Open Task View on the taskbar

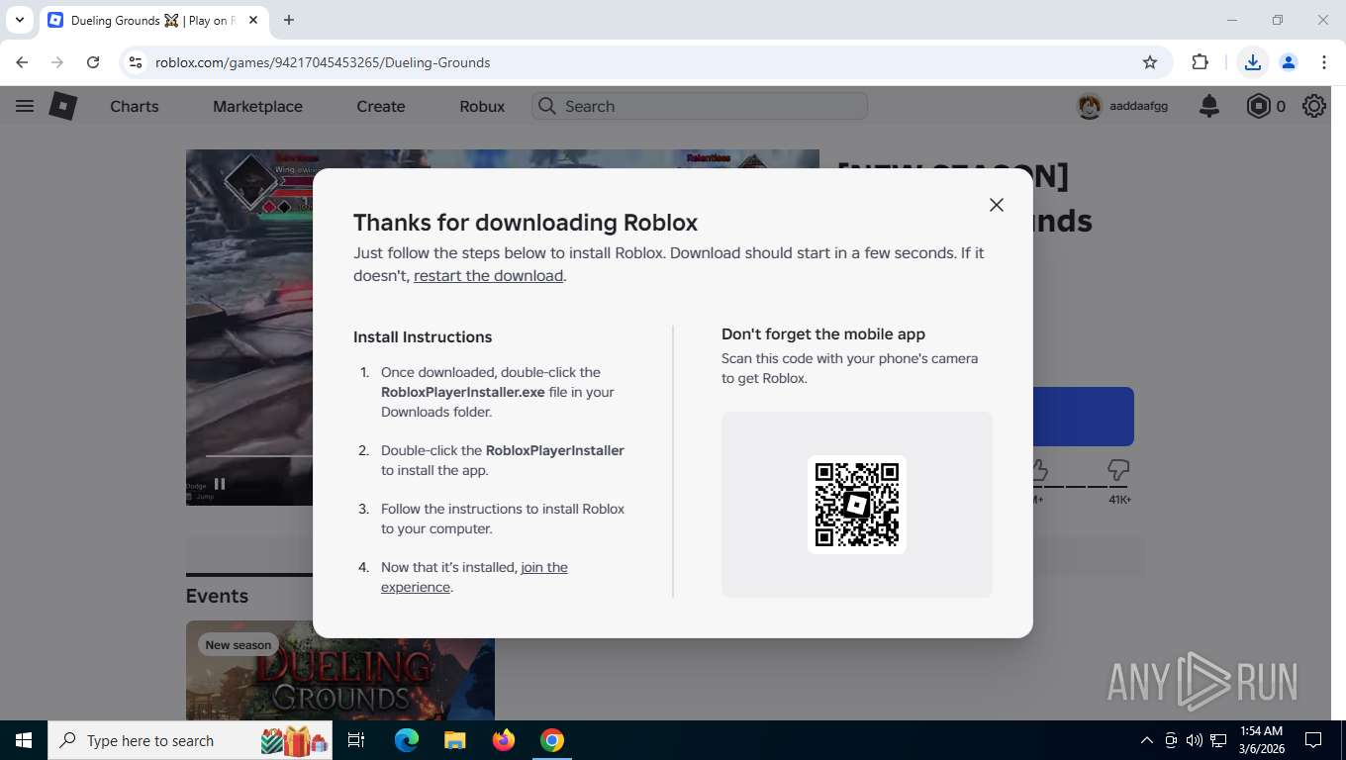[356, 740]
